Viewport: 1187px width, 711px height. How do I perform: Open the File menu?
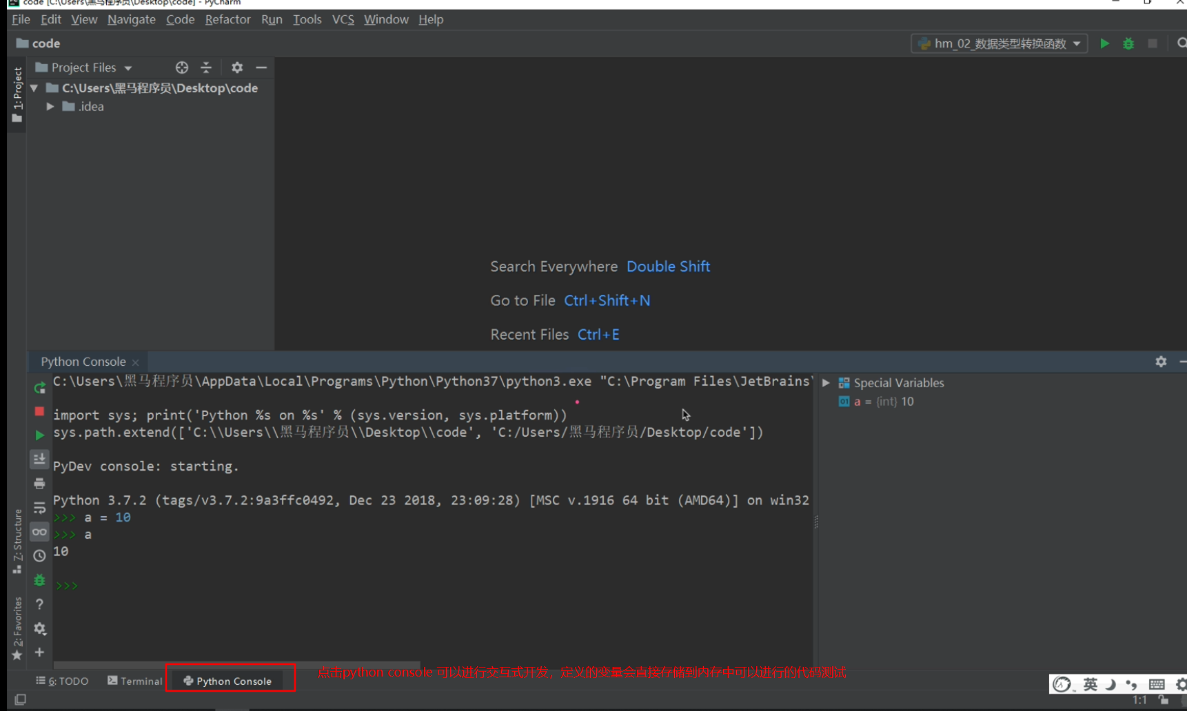click(21, 19)
